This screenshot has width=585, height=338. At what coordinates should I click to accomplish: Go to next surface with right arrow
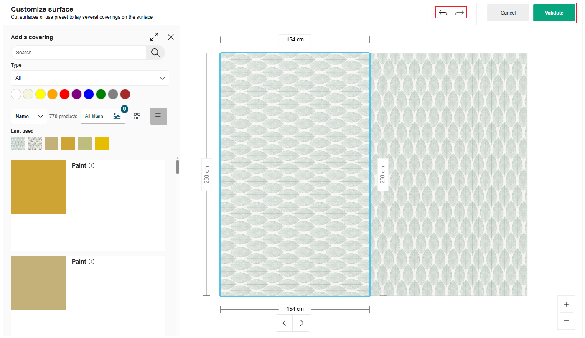tap(302, 323)
